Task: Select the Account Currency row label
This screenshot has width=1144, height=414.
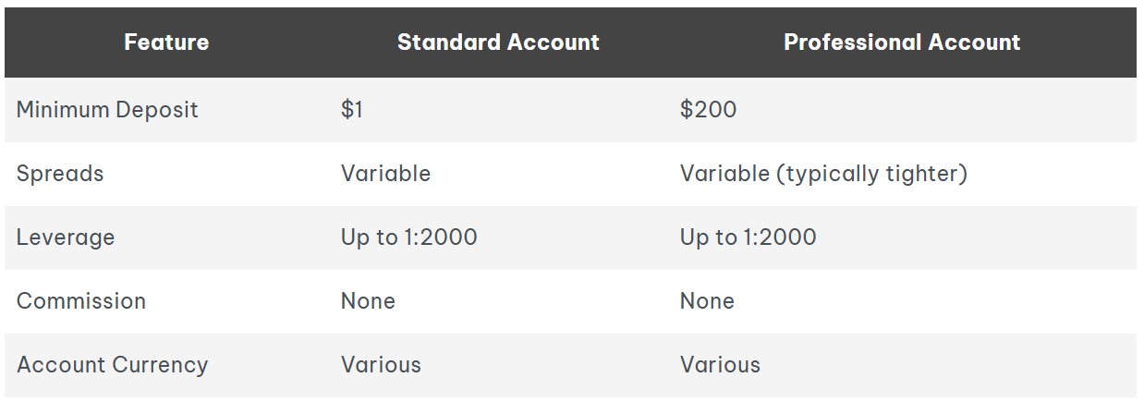Action: coord(112,365)
